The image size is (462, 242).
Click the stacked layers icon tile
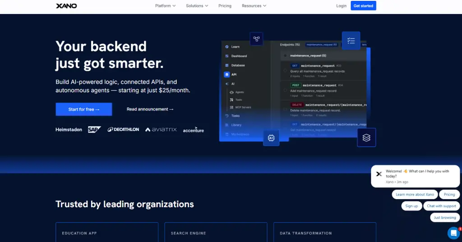pos(366,137)
